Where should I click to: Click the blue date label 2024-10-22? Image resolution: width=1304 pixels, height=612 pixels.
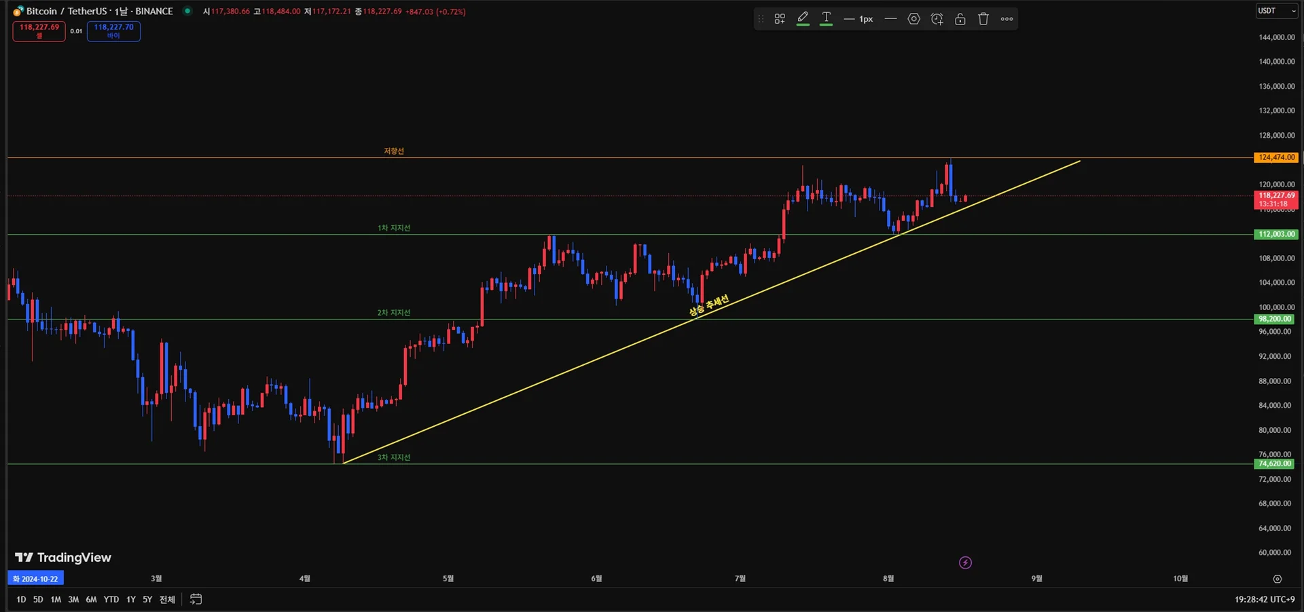(x=35, y=579)
